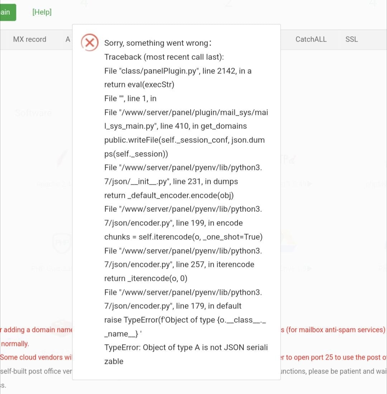The image size is (387, 394).
Task: Click the red mailbox anti-spam services notice
Action: pos(333,330)
